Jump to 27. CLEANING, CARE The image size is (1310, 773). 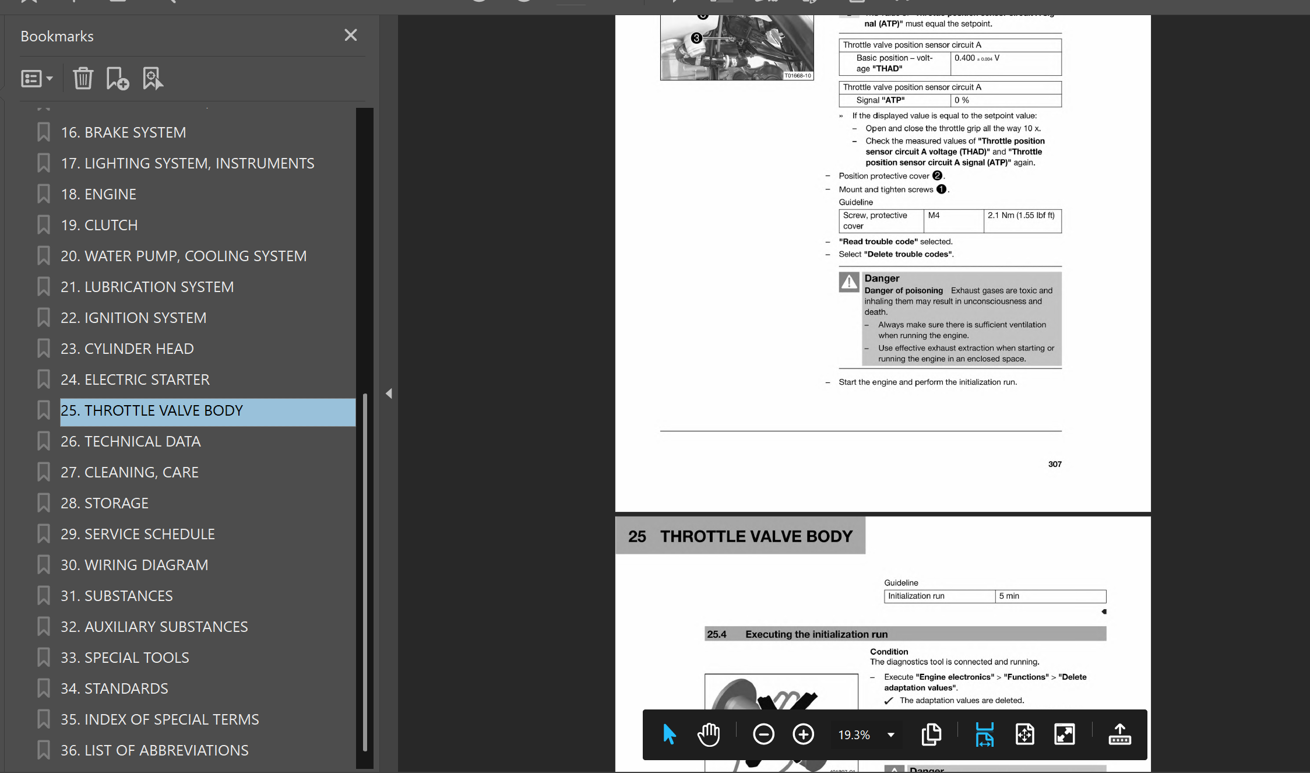tap(129, 473)
